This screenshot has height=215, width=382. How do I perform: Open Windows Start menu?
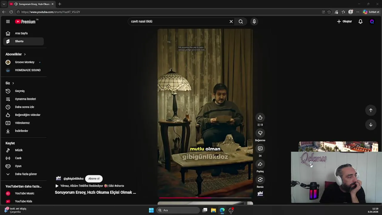pos(151,210)
